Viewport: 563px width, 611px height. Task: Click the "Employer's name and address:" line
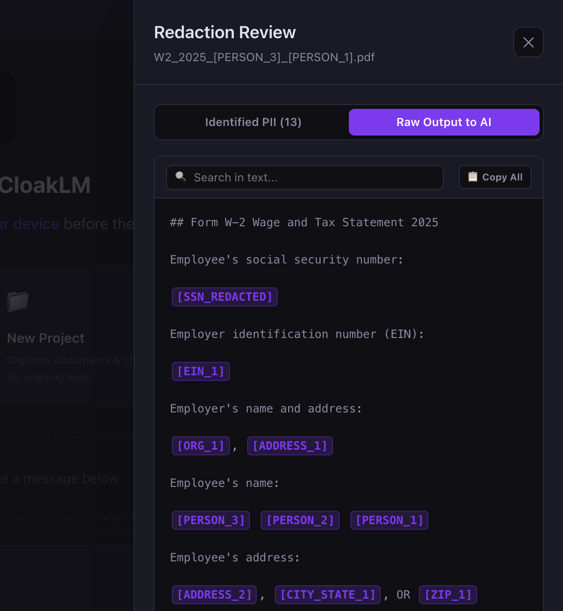click(266, 409)
